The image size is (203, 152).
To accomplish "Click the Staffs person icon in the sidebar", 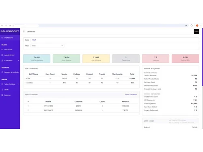I will coord(2,90).
